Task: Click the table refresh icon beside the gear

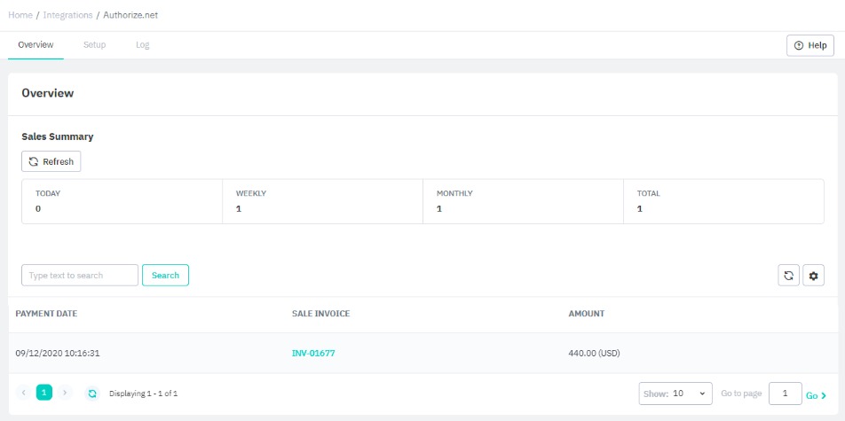Action: tap(788, 276)
